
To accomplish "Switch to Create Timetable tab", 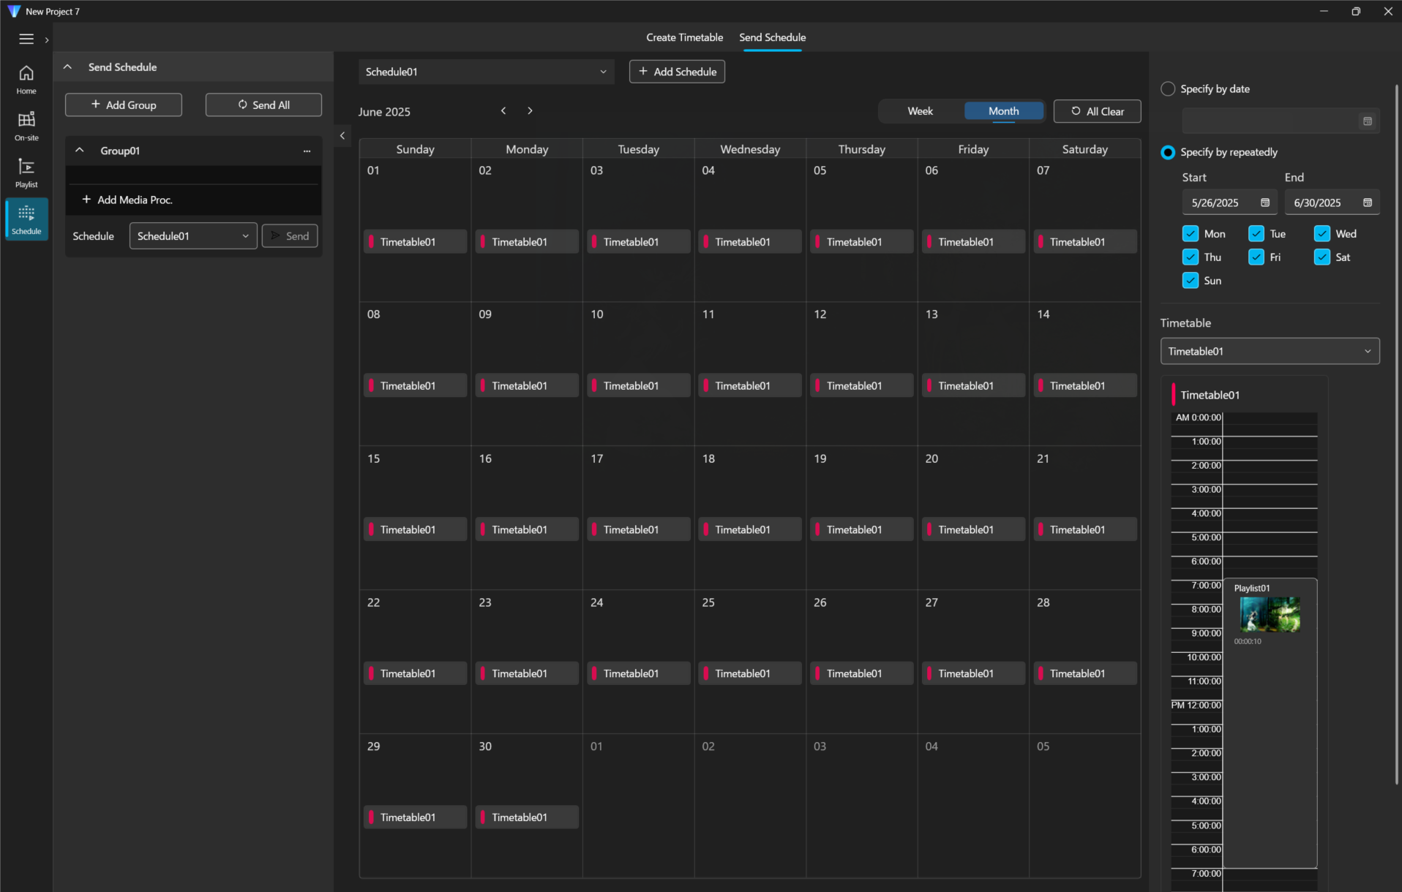I will click(x=684, y=37).
